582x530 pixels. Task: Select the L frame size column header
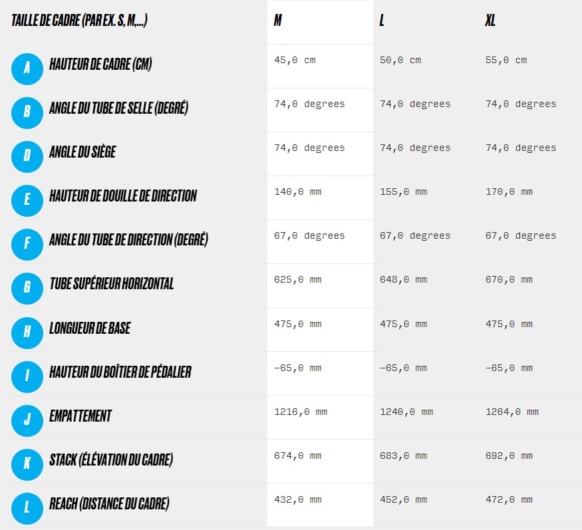(x=382, y=20)
